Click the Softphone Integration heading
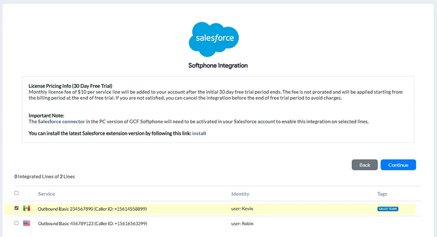 point(218,66)
